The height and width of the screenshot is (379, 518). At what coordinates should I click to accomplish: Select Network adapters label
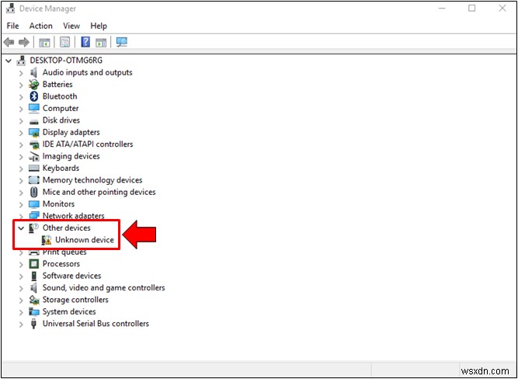coord(73,216)
